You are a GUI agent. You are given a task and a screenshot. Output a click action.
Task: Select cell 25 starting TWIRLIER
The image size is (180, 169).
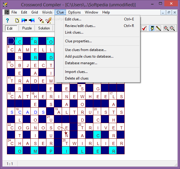point(66,142)
